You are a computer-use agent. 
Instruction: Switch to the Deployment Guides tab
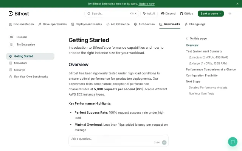[87, 24]
